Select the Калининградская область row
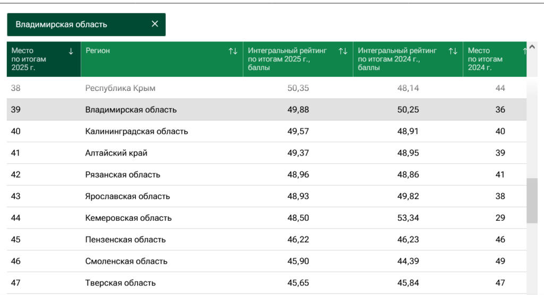544x295 pixels. (x=267, y=131)
